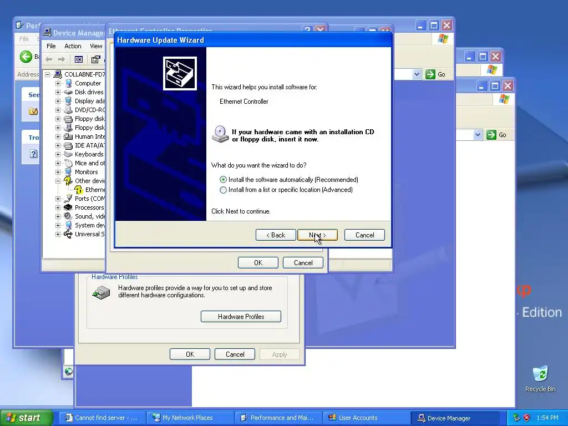This screenshot has width=568, height=426.
Task: Click COLLABNE-FD7 root computer icon
Action: pyautogui.click(x=58, y=74)
